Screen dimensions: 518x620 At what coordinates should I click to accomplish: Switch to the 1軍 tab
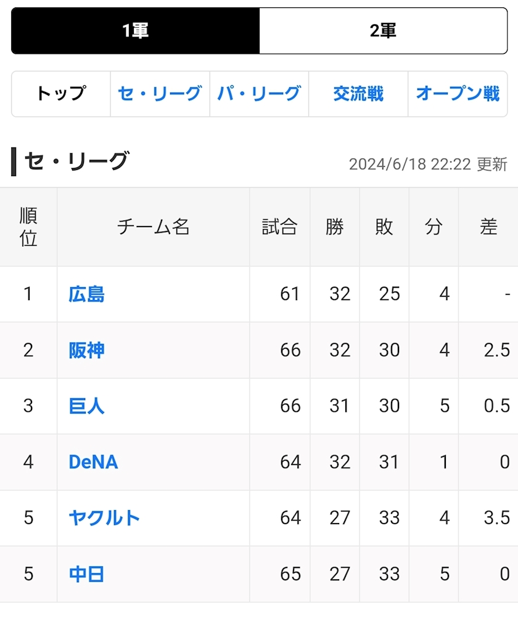[x=136, y=31]
